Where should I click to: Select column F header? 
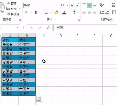[94, 36]
